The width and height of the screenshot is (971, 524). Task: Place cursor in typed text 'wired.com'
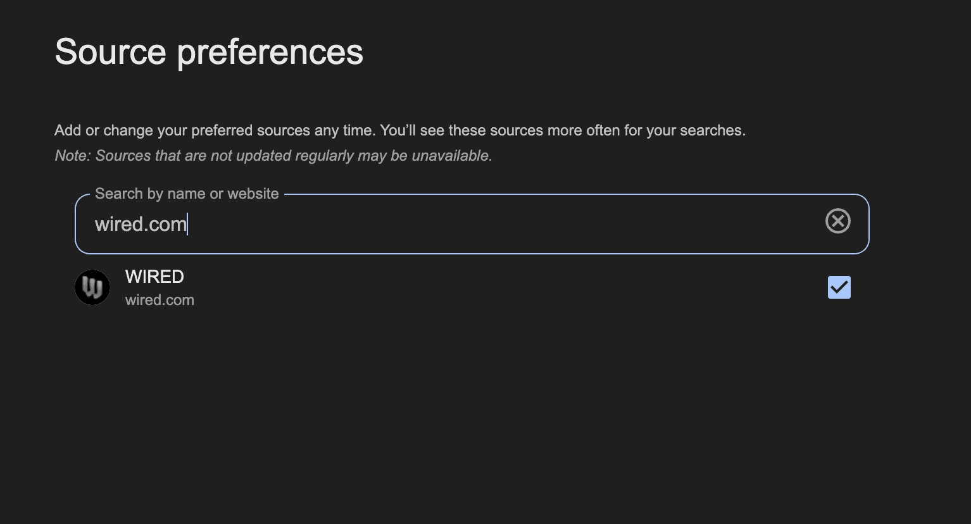coord(141,224)
